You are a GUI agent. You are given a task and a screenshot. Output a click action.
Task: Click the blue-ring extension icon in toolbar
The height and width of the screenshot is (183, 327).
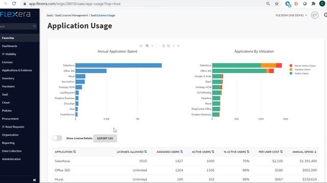point(288,4)
